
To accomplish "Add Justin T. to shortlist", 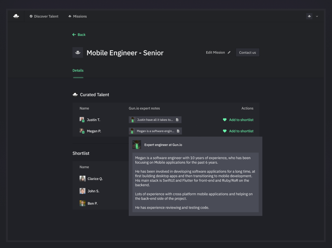I will (x=238, y=120).
